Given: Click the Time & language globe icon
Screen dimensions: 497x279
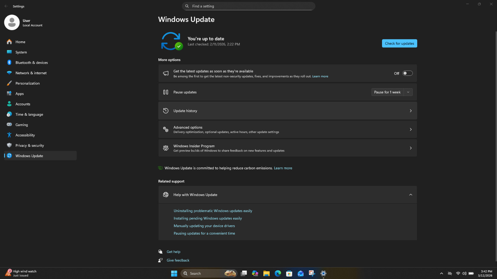Looking at the screenshot, I should [9, 114].
